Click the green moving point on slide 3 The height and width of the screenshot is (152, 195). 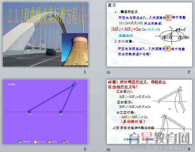pyautogui.click(x=72, y=86)
